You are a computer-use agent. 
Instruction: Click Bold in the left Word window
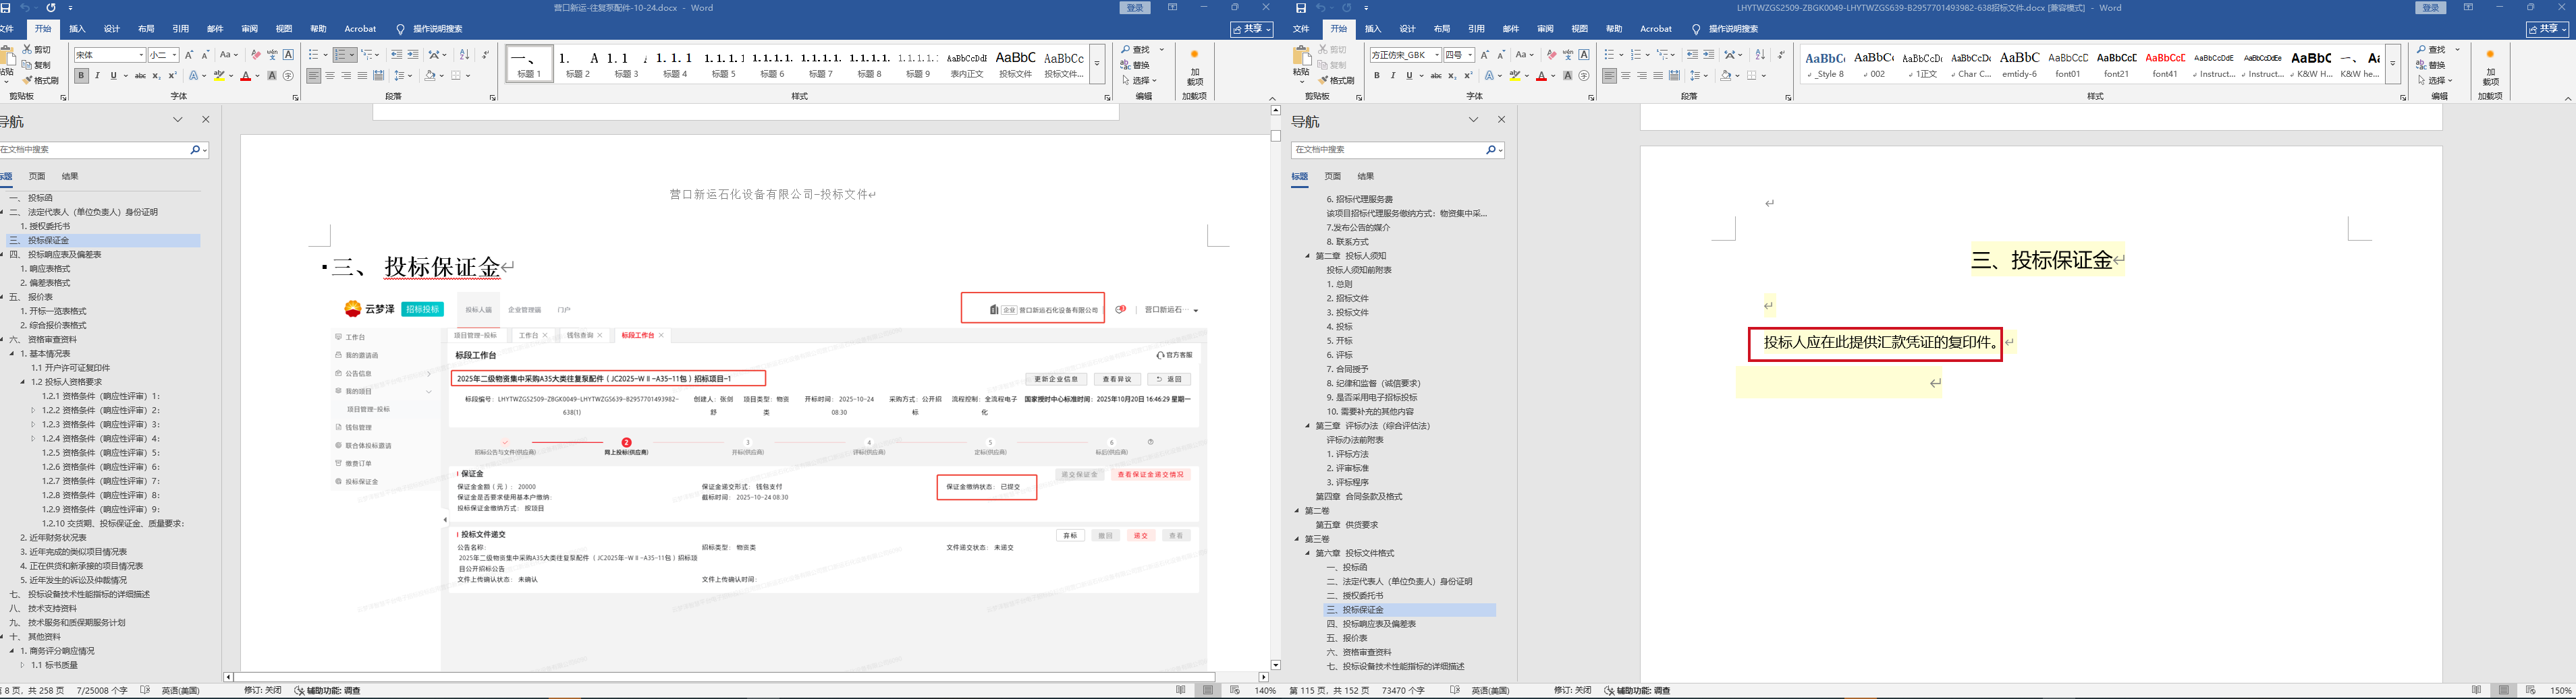[81, 76]
